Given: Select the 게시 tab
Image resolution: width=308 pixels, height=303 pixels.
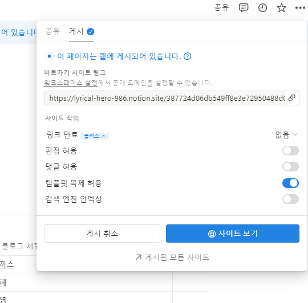Looking at the screenshot, I should [82, 31].
